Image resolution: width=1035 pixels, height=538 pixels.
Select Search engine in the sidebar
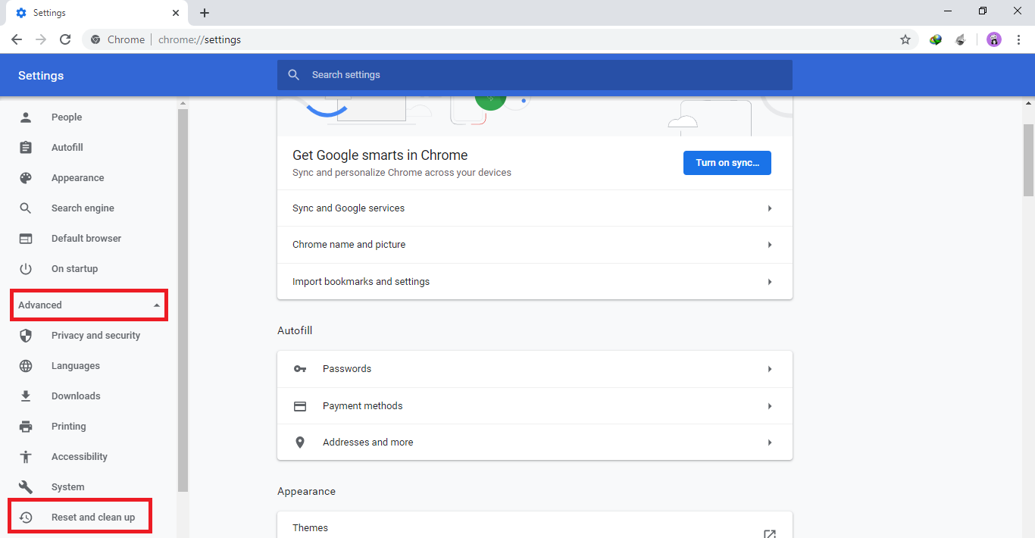point(83,208)
